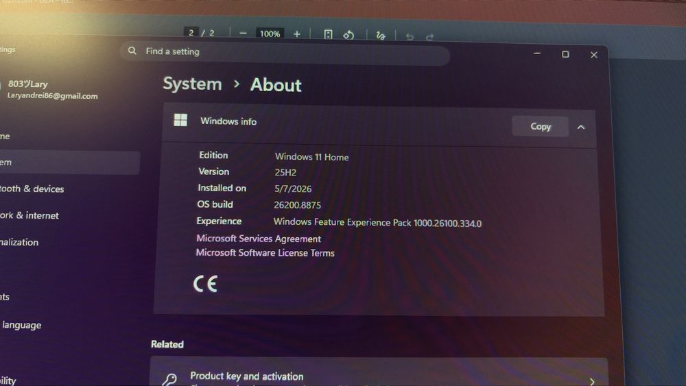The height and width of the screenshot is (386, 686).
Task: Copy the Windows info details
Action: [541, 126]
